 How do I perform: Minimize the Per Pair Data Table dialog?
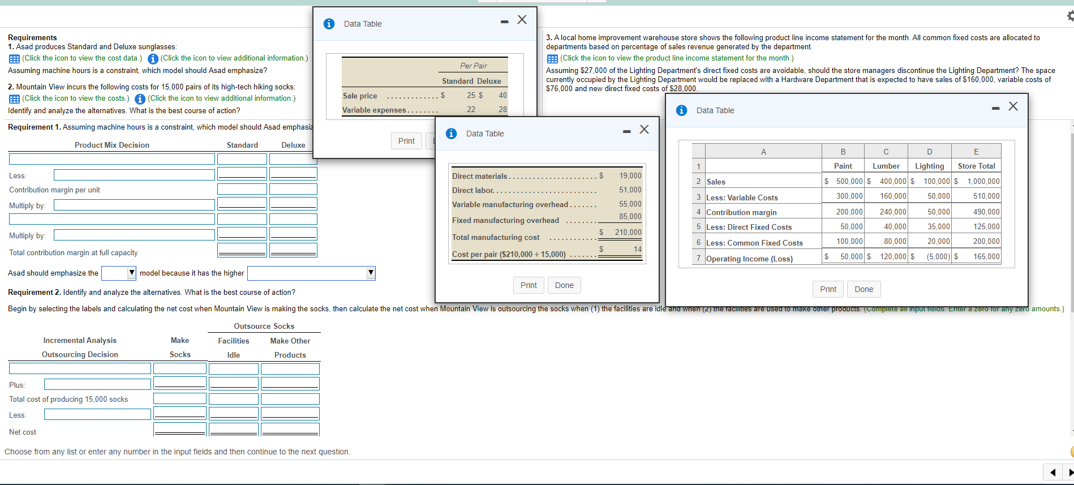coord(504,22)
